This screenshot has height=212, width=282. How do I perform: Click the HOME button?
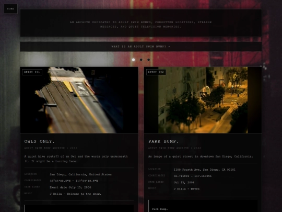tap(10, 9)
